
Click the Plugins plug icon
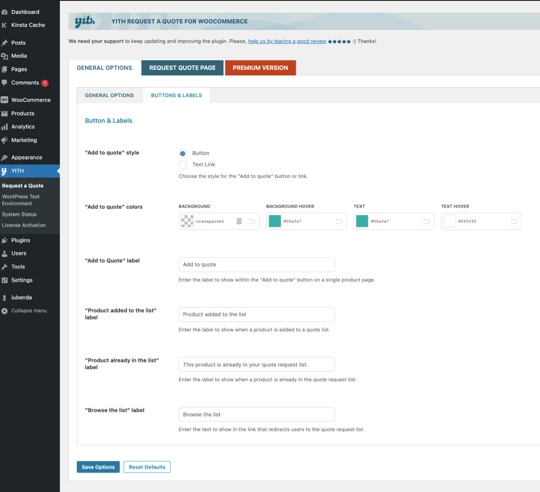coord(4,240)
